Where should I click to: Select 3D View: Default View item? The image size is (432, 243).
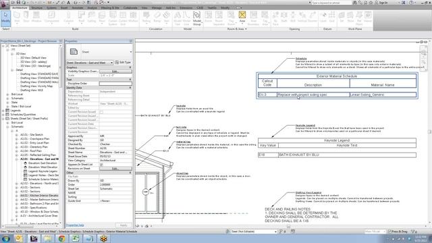33,58
